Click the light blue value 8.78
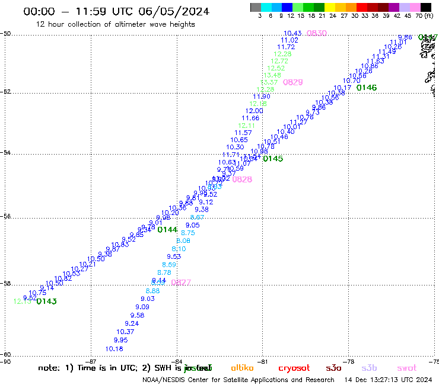Viewport: 439px width, 385px height. tap(164, 272)
